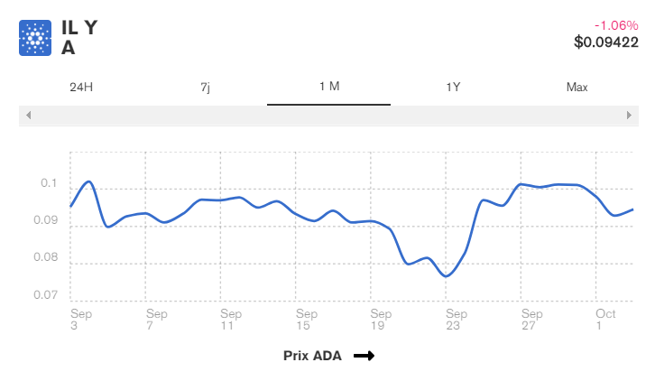Click the -1.06% price change label
This screenshot has height=381, width=655.
(x=615, y=25)
